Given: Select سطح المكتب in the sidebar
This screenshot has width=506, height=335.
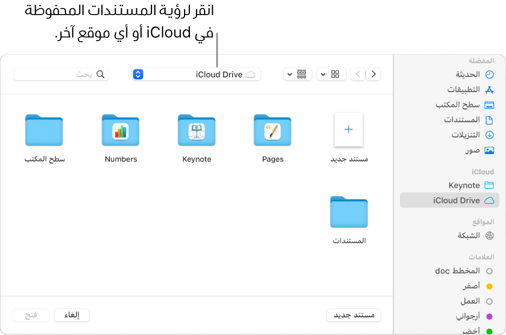Looking at the screenshot, I should [x=450, y=104].
